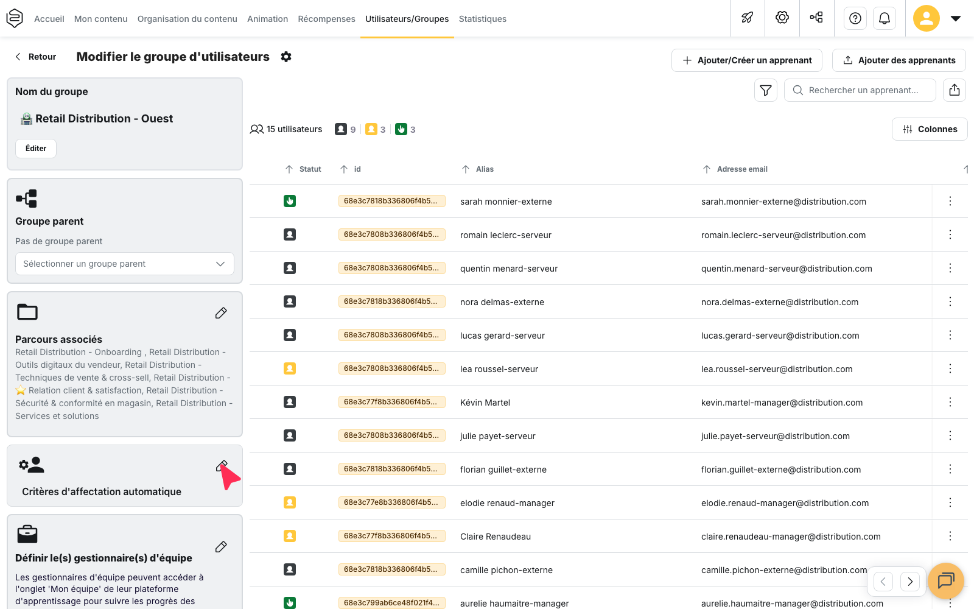Screen dimensions: 974x609
Task: Click id badge of nora delmas-externe
Action: (x=392, y=301)
